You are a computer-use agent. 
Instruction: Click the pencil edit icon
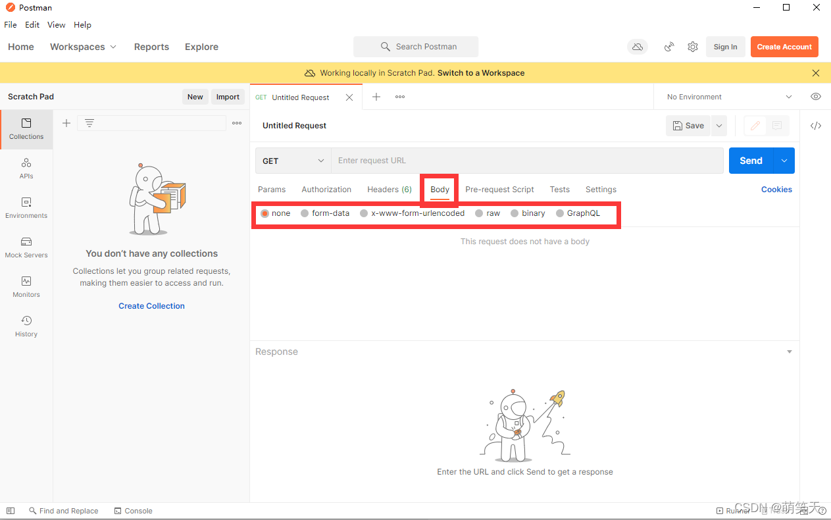755,126
